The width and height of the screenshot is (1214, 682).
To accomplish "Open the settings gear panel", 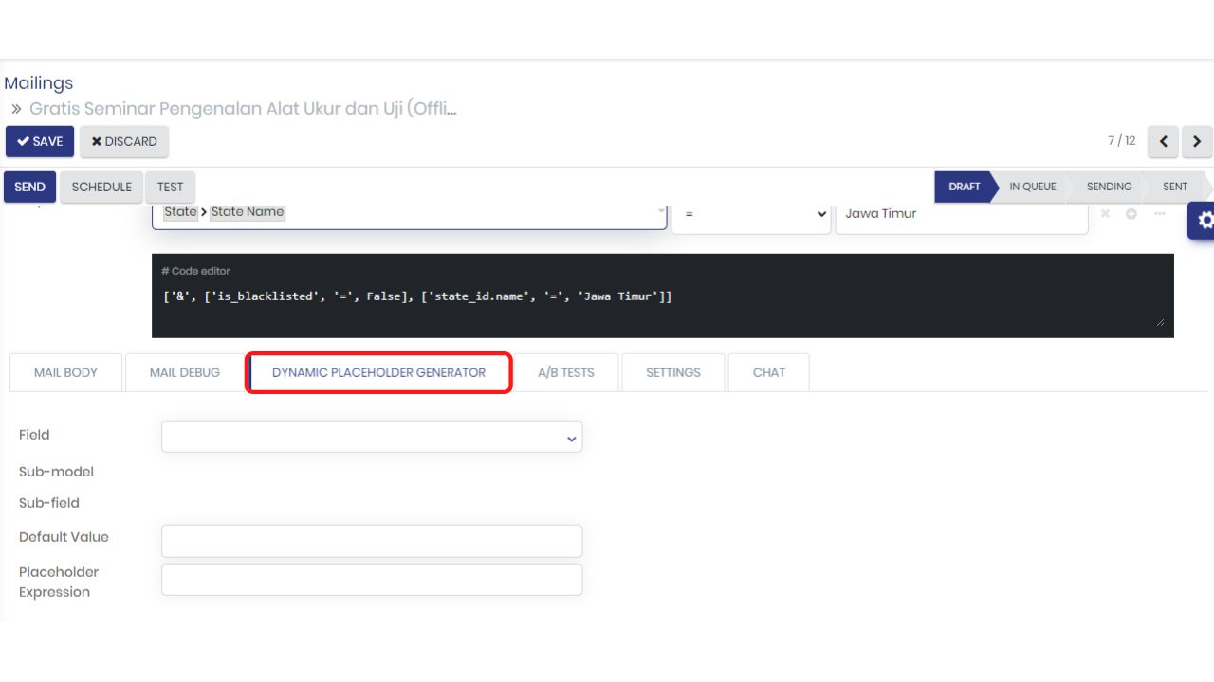I will click(x=1203, y=220).
